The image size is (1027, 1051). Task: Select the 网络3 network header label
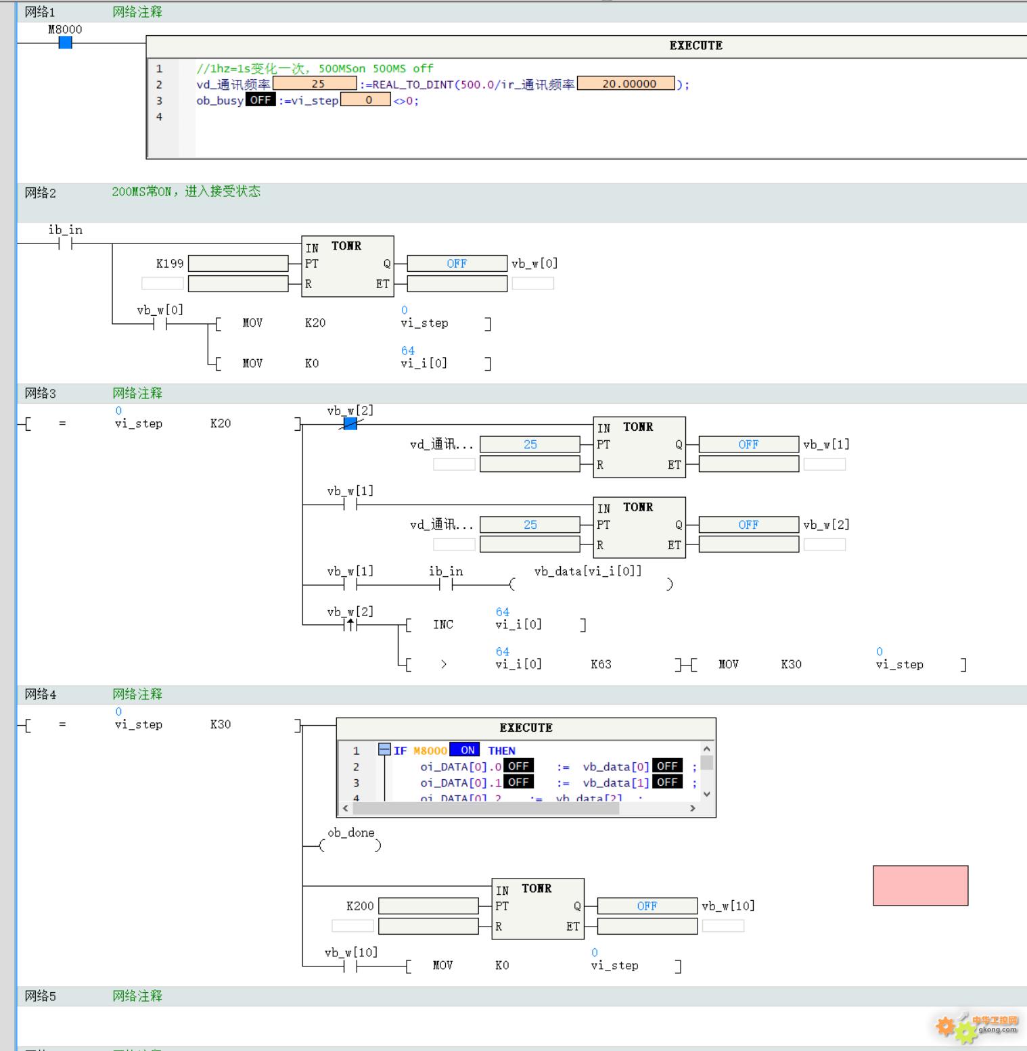point(41,394)
